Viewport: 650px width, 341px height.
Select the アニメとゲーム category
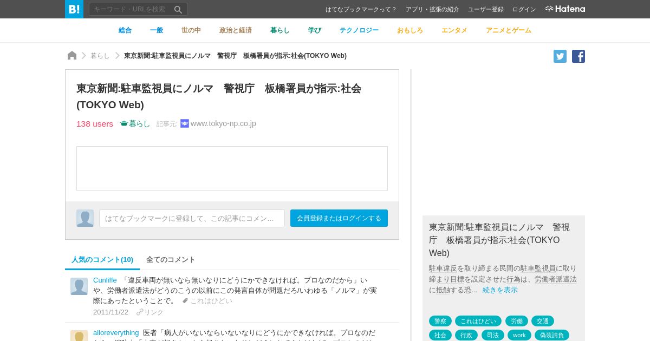[x=509, y=30]
